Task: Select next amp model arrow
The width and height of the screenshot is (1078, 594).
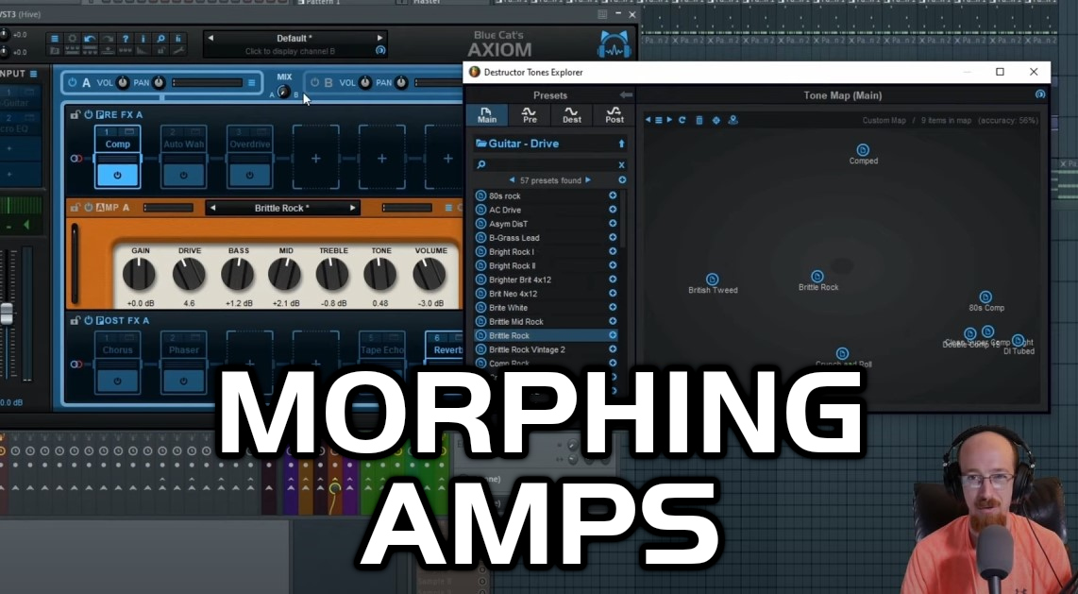Action: tap(353, 208)
